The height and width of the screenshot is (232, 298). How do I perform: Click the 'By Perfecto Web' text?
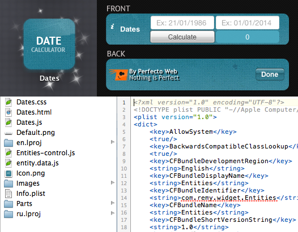[153, 71]
